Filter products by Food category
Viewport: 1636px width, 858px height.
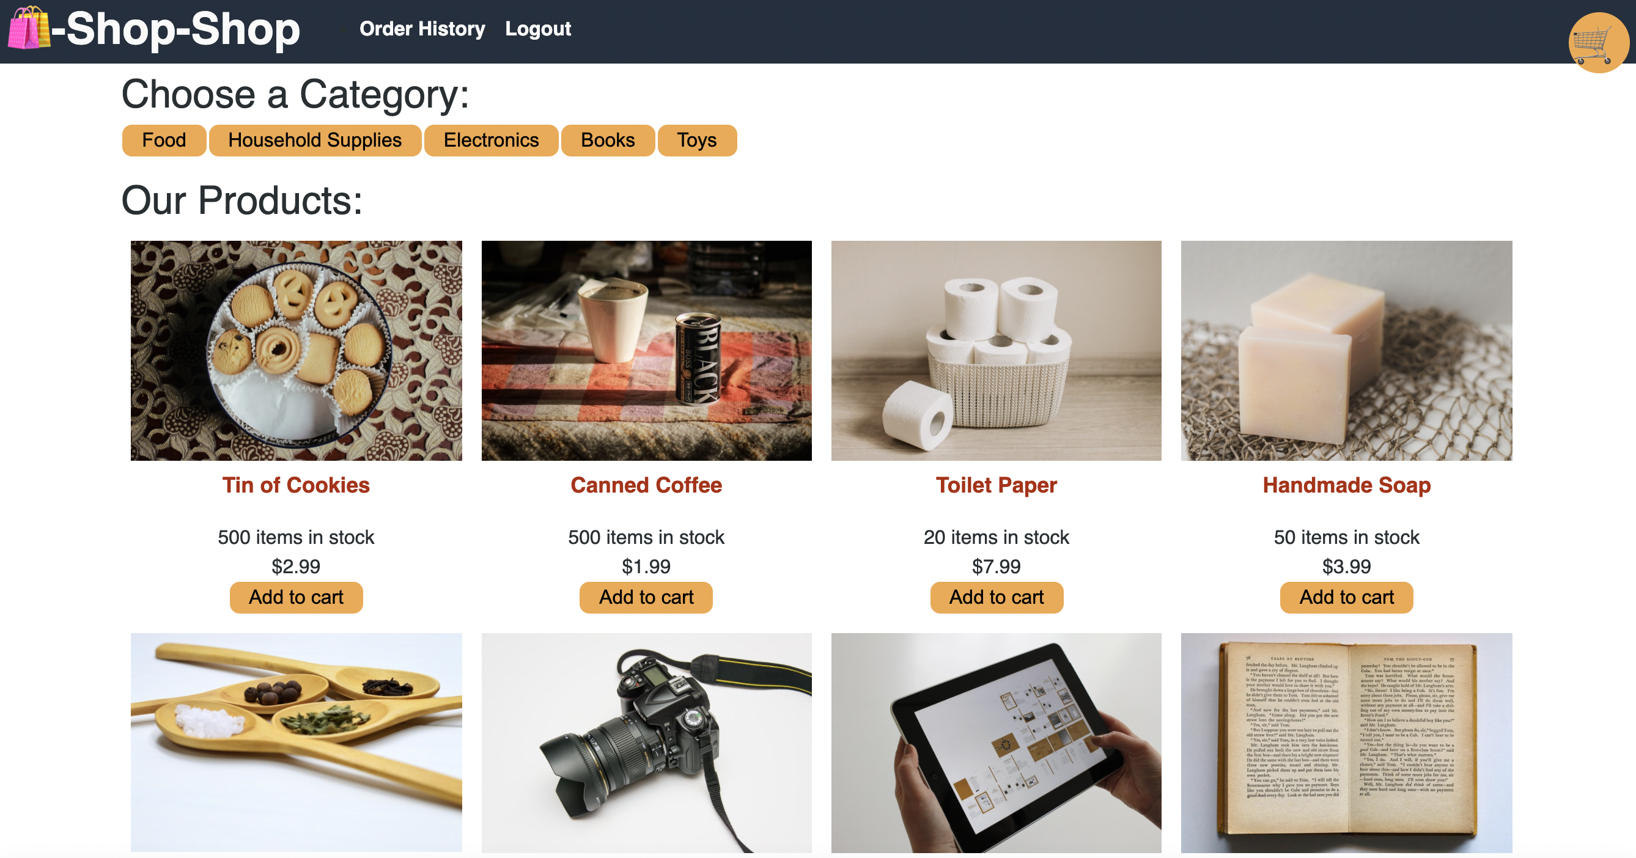click(164, 139)
